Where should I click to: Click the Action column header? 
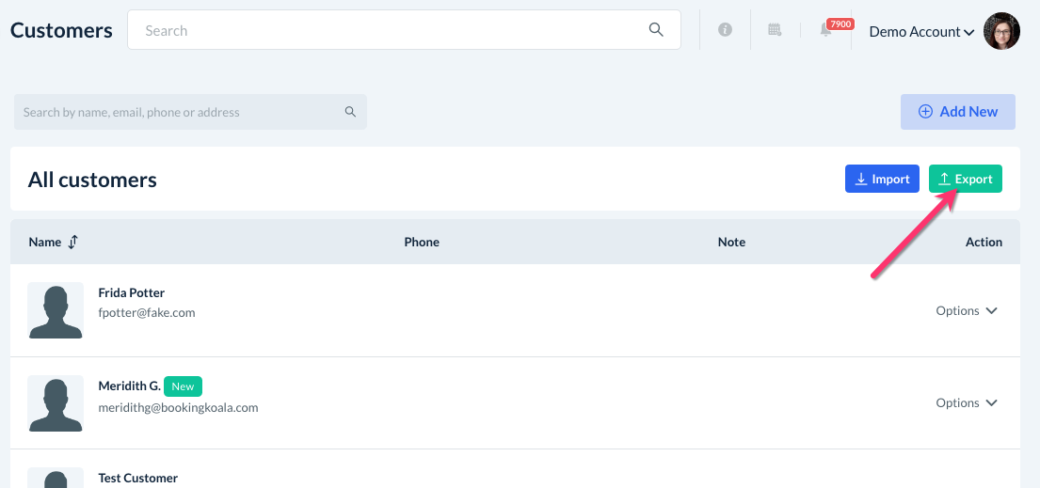(x=984, y=242)
